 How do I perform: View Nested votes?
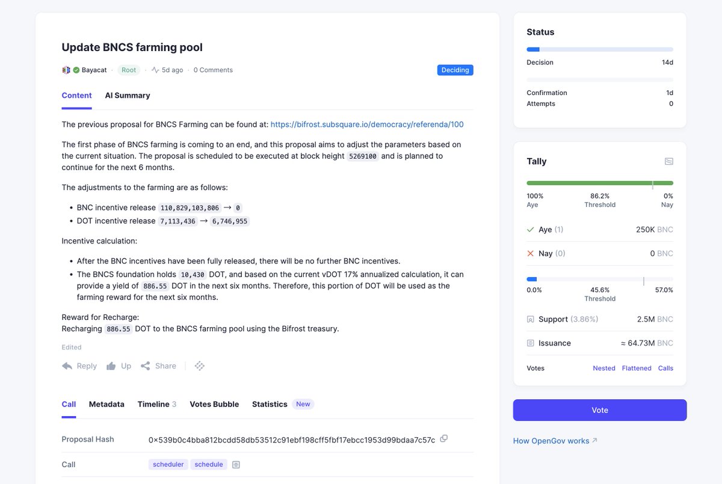click(x=604, y=368)
